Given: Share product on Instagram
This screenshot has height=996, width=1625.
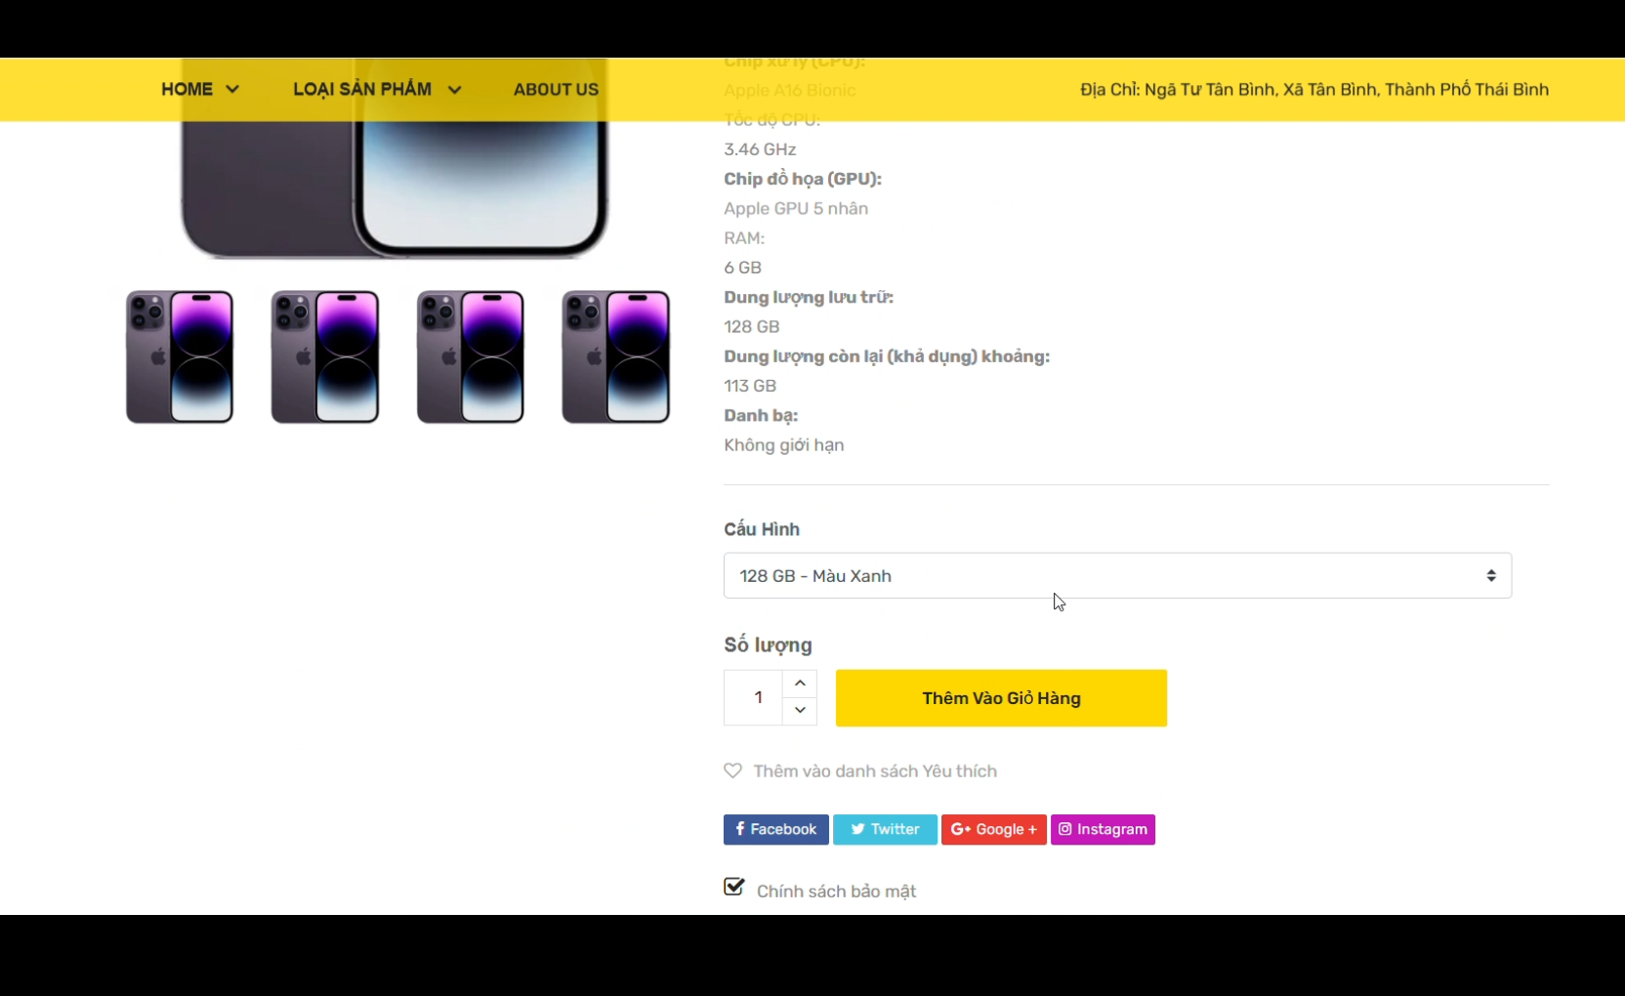Looking at the screenshot, I should tap(1103, 829).
